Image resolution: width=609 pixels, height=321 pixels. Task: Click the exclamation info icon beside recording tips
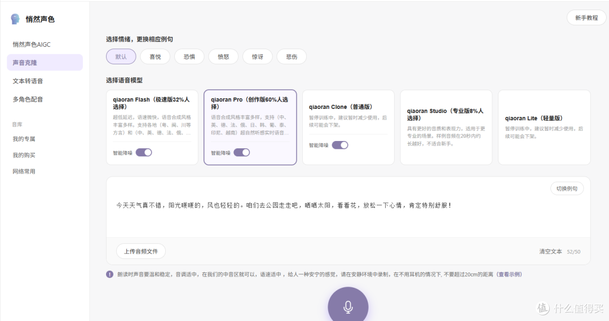(x=110, y=274)
